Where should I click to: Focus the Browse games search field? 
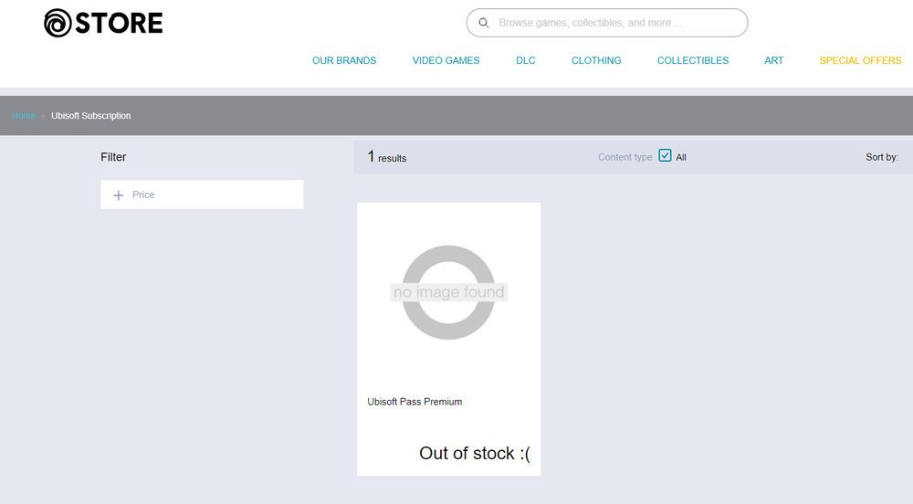pyautogui.click(x=612, y=23)
